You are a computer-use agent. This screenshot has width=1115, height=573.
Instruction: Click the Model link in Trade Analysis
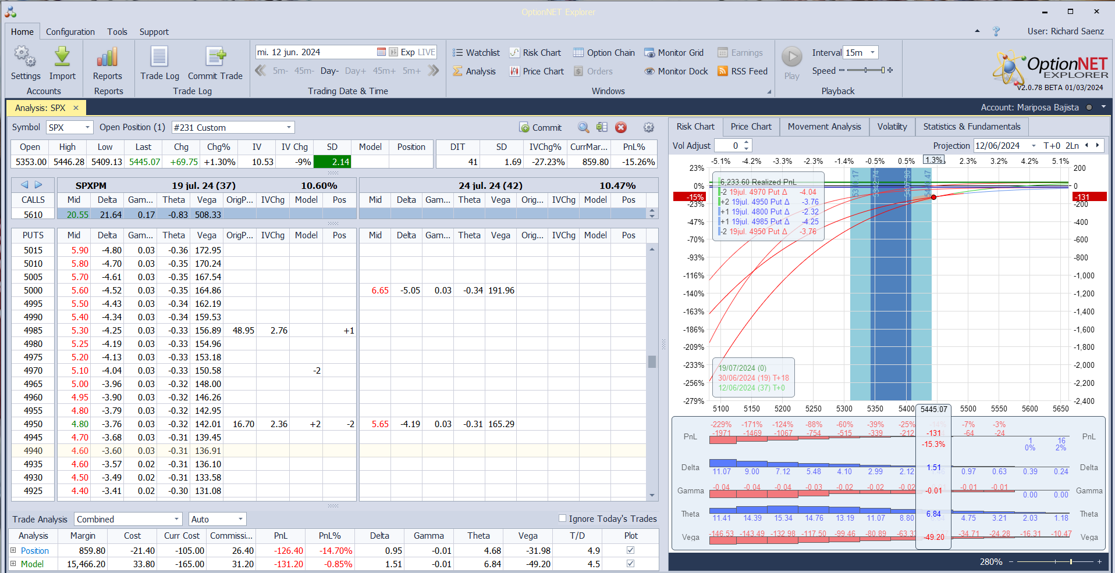click(x=32, y=564)
